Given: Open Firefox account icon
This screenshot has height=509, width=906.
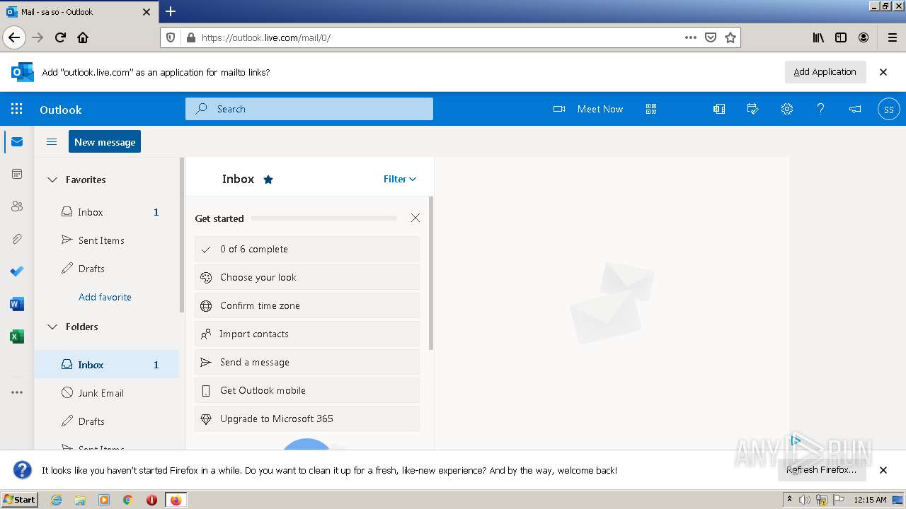Looking at the screenshot, I should (864, 37).
